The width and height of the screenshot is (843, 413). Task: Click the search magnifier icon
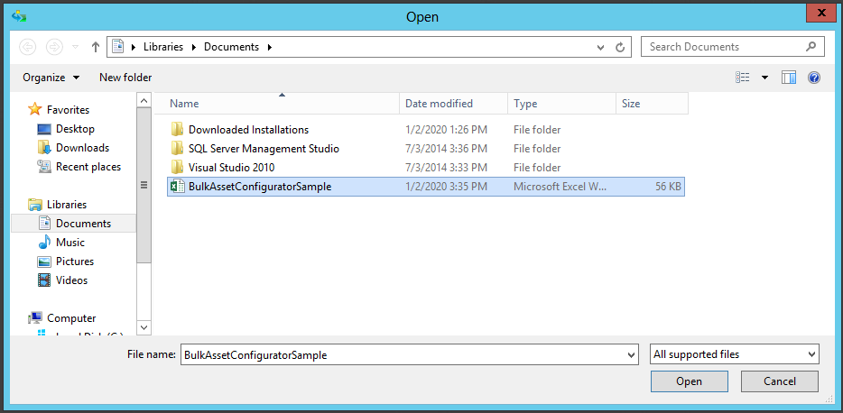tap(811, 47)
